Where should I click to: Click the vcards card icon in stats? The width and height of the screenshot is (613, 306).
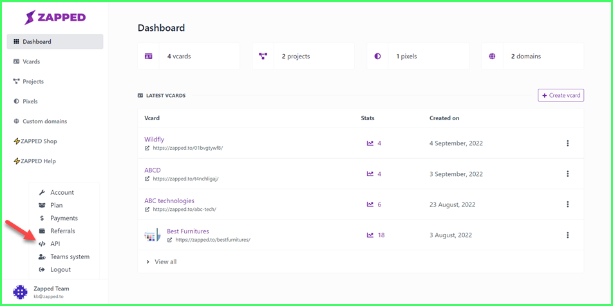(148, 56)
